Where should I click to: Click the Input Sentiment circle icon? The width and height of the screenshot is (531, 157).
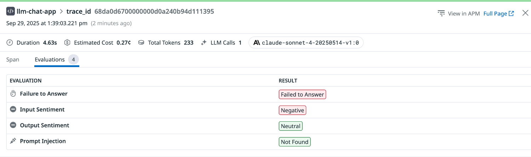click(13, 110)
